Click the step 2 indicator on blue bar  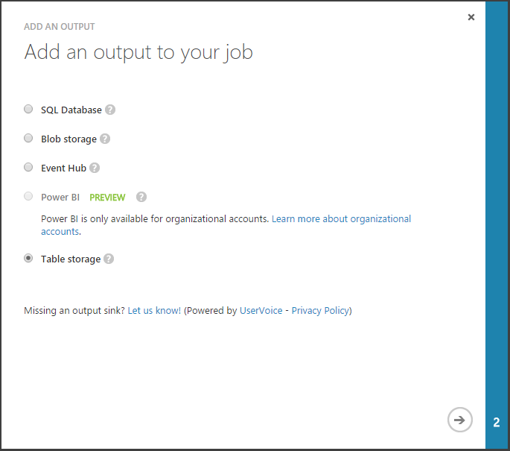[497, 423]
